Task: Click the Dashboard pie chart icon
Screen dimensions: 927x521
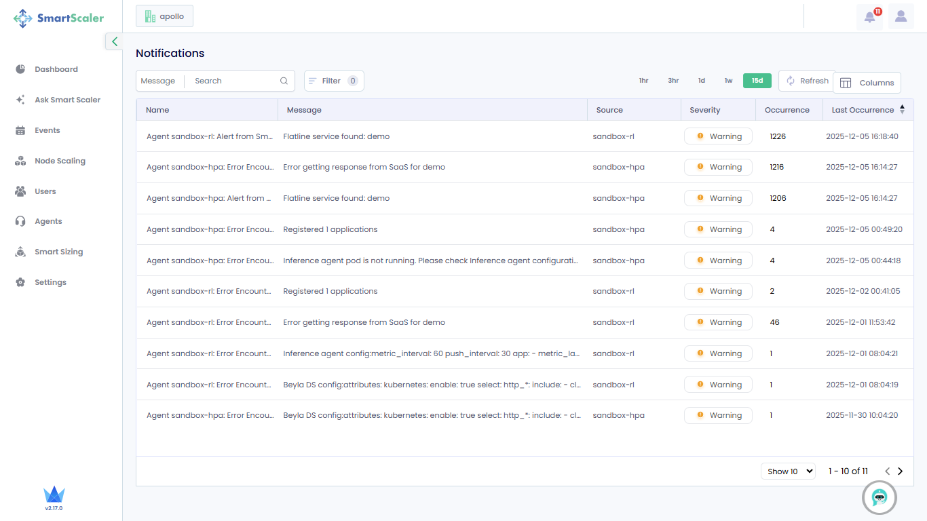Action: click(x=20, y=69)
